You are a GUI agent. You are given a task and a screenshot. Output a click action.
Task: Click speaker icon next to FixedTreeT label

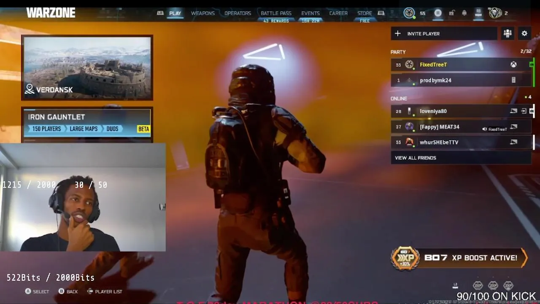(484, 129)
